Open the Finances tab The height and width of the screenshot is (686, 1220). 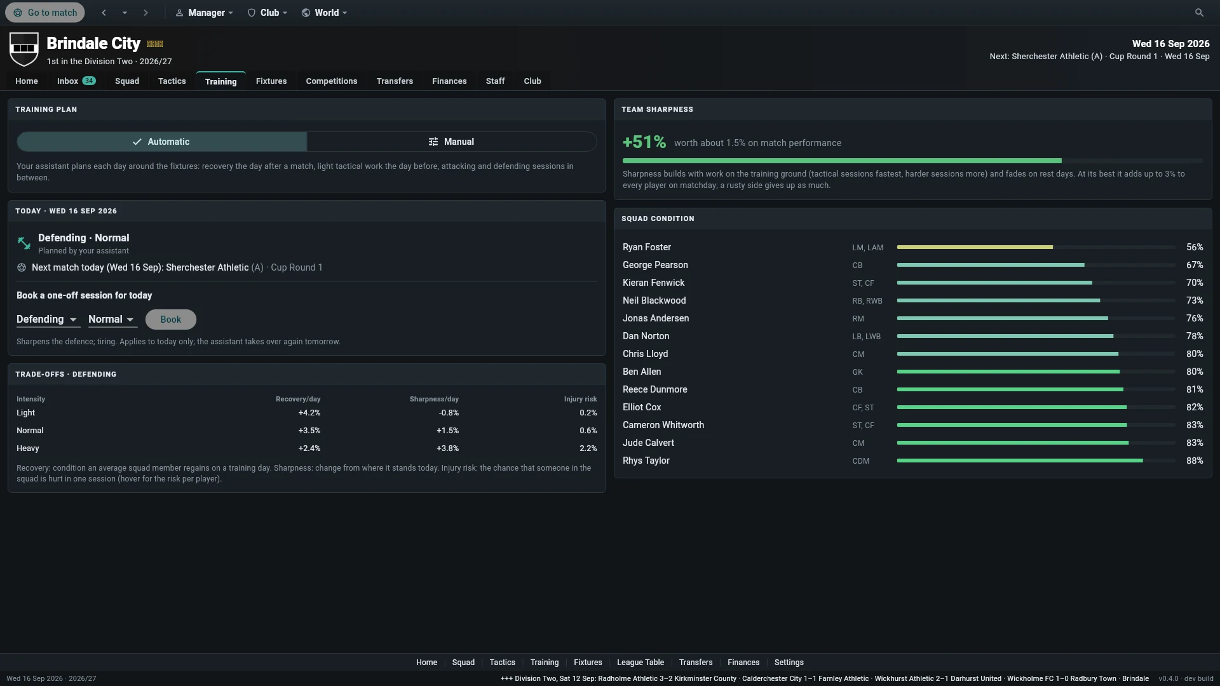449,81
